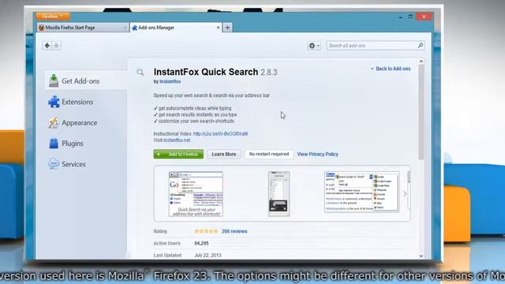Click the InstantFox Quick Search title
Screen dimensions: 505x284
(206, 72)
